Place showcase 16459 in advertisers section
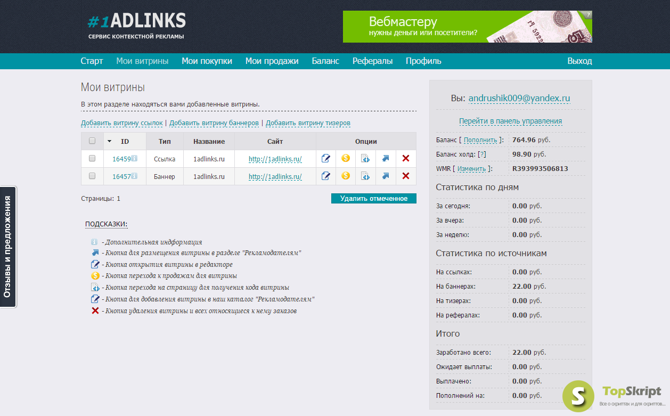Viewport: 670px width, 416px height. pos(386,158)
